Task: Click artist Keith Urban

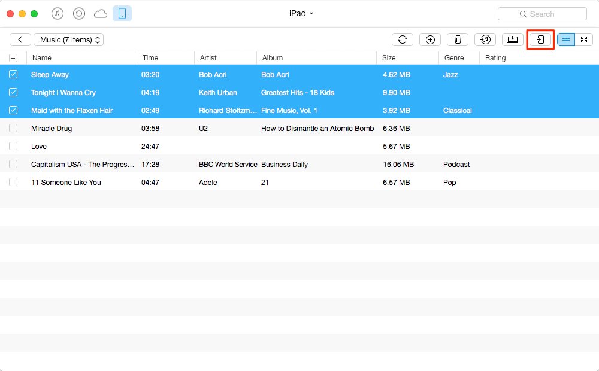Action: click(x=218, y=93)
